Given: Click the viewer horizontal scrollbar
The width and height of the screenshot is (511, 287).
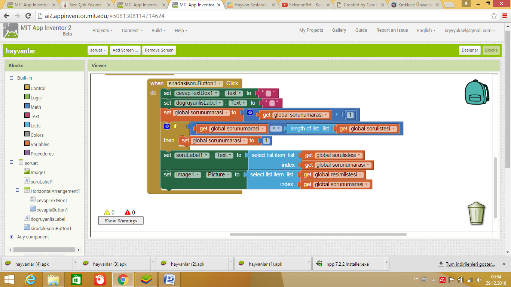Looking at the screenshot, I should [x=318, y=234].
